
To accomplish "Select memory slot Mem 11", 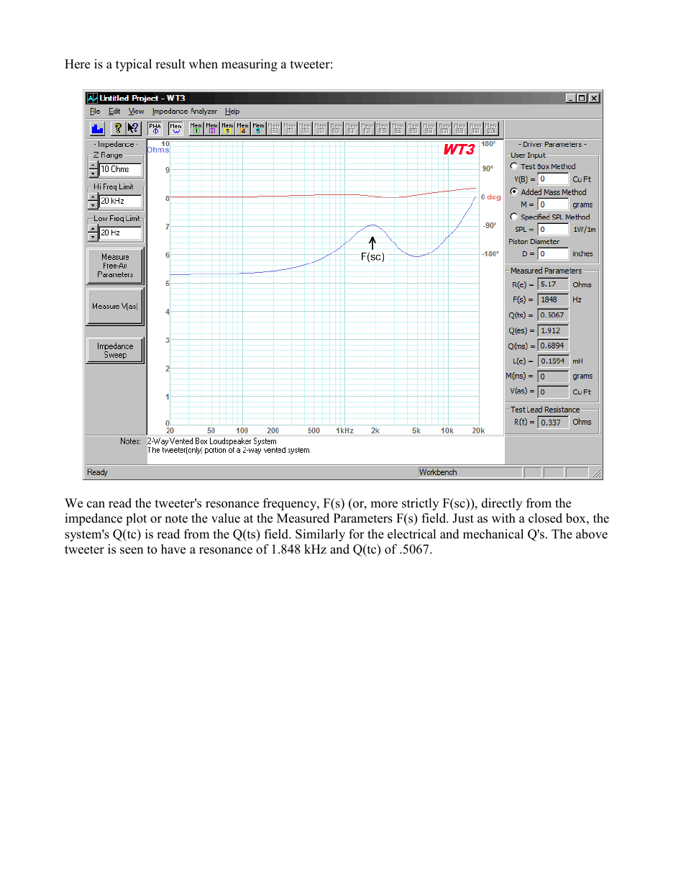I will (352, 128).
